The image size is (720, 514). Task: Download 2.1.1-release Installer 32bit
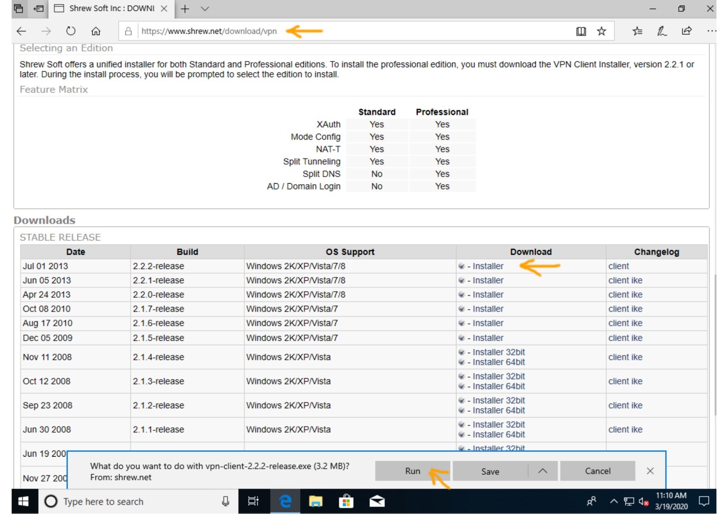tap(499, 424)
